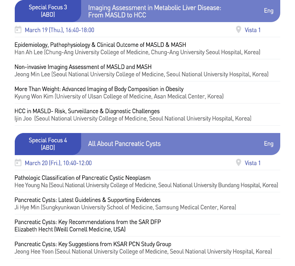Open Pathologic Classification of Pancreatic Cystic Neoplasm
Viewport: 295px width, 266px height.
tap(83, 178)
